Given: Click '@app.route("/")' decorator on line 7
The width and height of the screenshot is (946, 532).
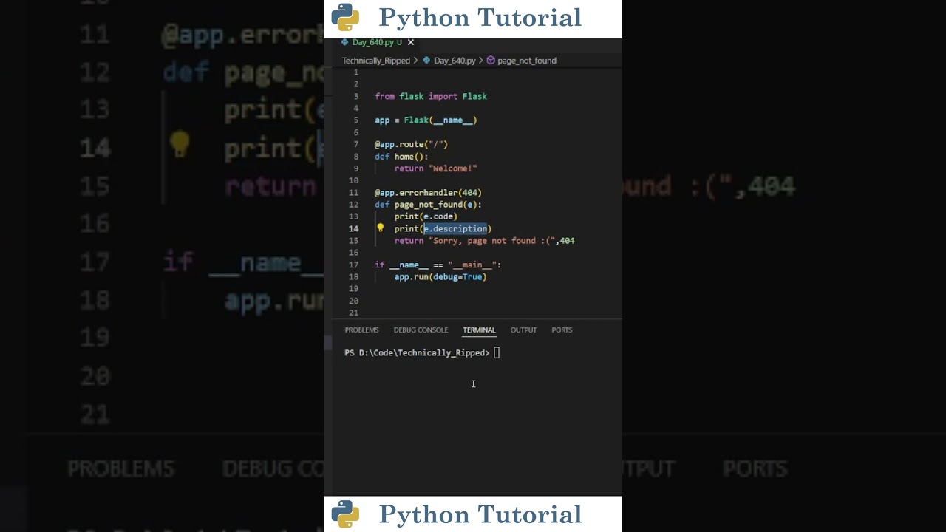Looking at the screenshot, I should [x=411, y=145].
